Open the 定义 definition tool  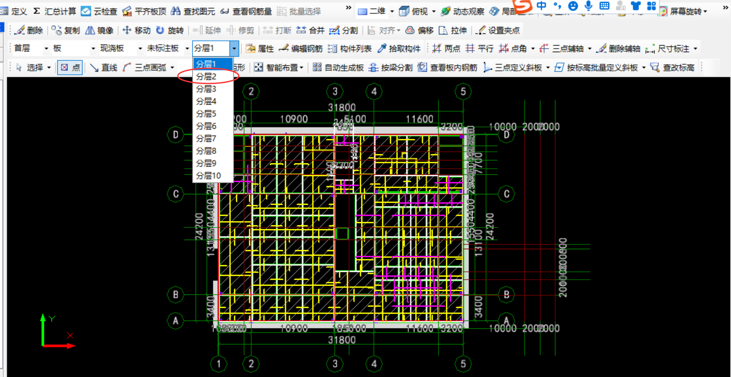tap(14, 11)
